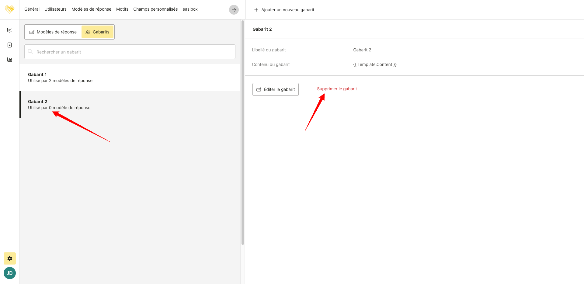Click the right arrow to scroll tabs
Image resolution: width=584 pixels, height=284 pixels.
(x=234, y=10)
